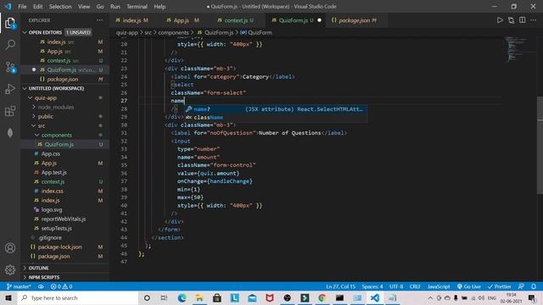
Task: Click the Split Editor icon
Action: coord(523,20)
